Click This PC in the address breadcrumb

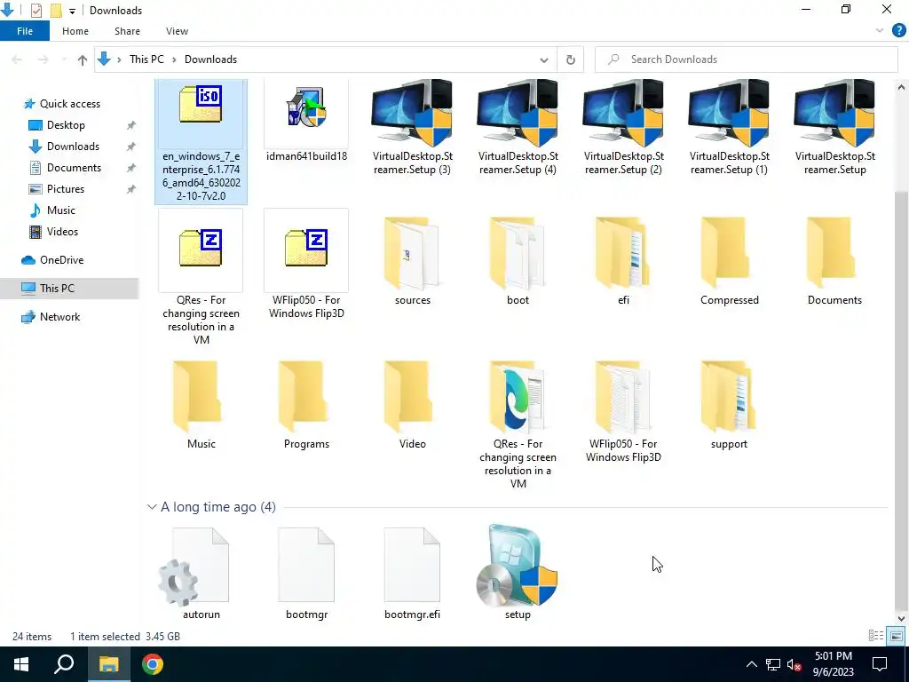[146, 59]
